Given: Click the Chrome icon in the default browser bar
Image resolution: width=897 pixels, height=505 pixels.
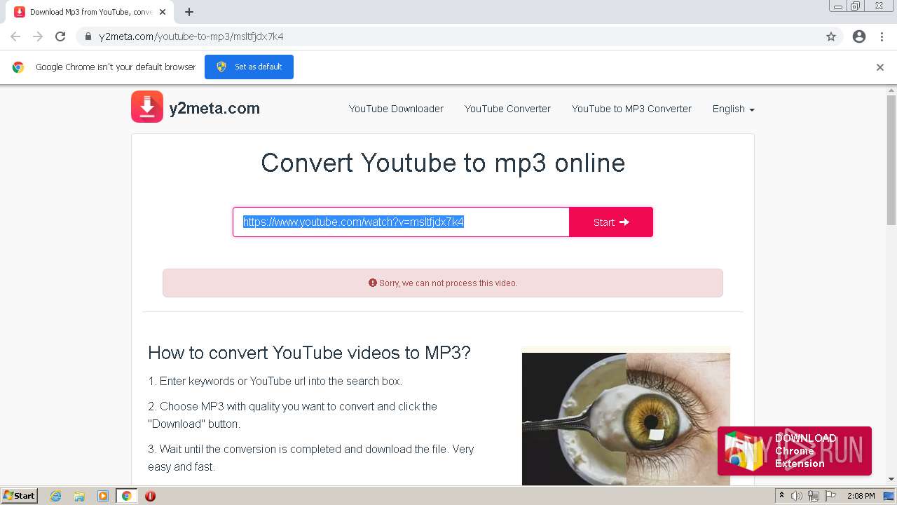Looking at the screenshot, I should [18, 67].
